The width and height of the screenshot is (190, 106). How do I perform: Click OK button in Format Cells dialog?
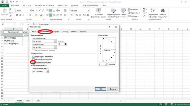(x=101, y=89)
